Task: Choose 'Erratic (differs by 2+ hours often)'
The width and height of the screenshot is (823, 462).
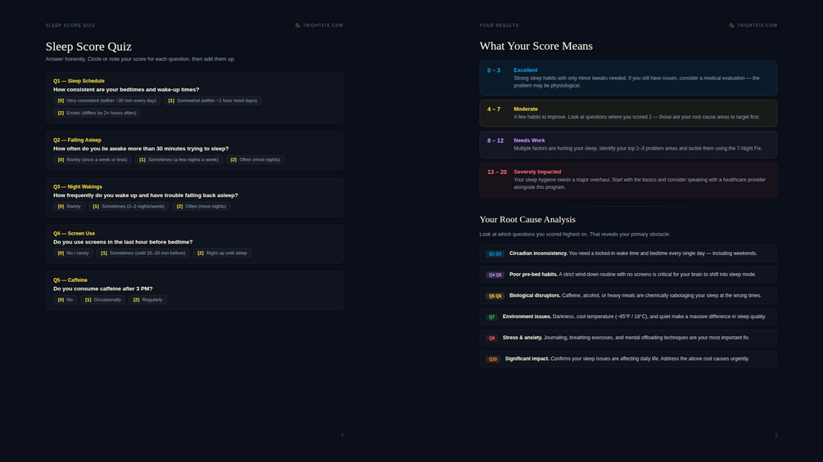Action: (97, 113)
